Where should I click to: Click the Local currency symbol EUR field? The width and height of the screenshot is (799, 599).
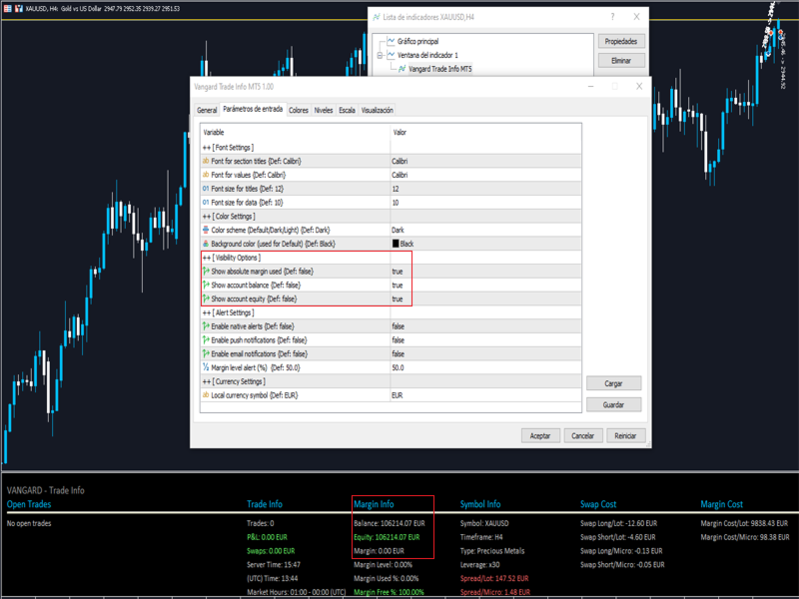click(485, 395)
